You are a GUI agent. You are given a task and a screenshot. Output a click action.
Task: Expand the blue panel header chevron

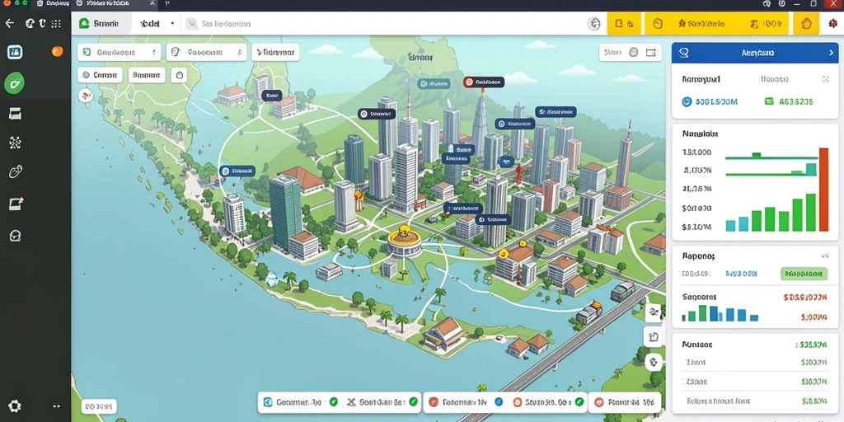coord(830,53)
